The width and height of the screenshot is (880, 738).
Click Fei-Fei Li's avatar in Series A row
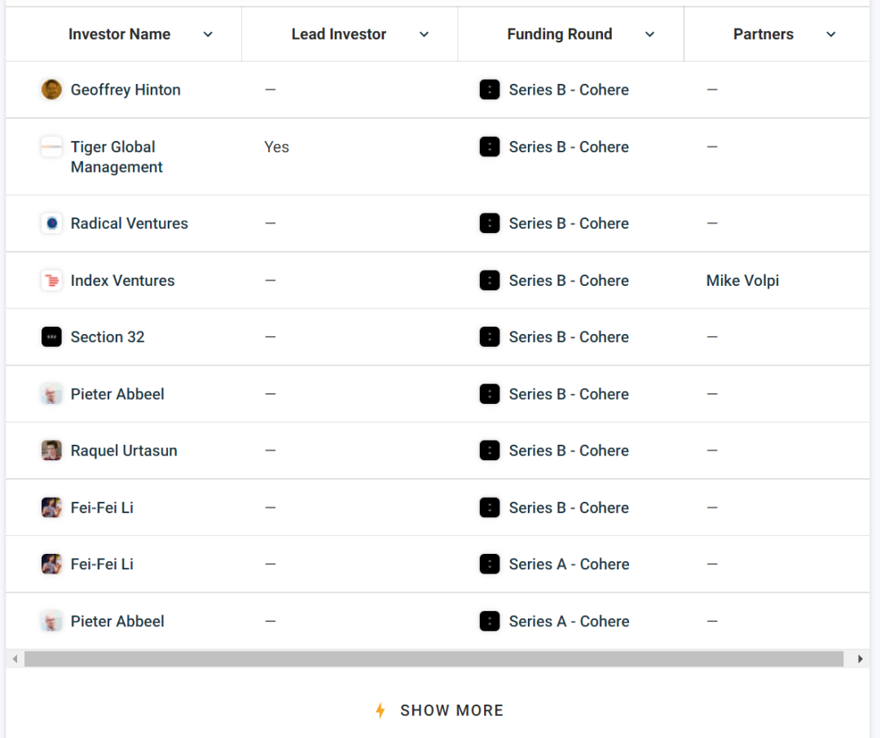pos(51,564)
